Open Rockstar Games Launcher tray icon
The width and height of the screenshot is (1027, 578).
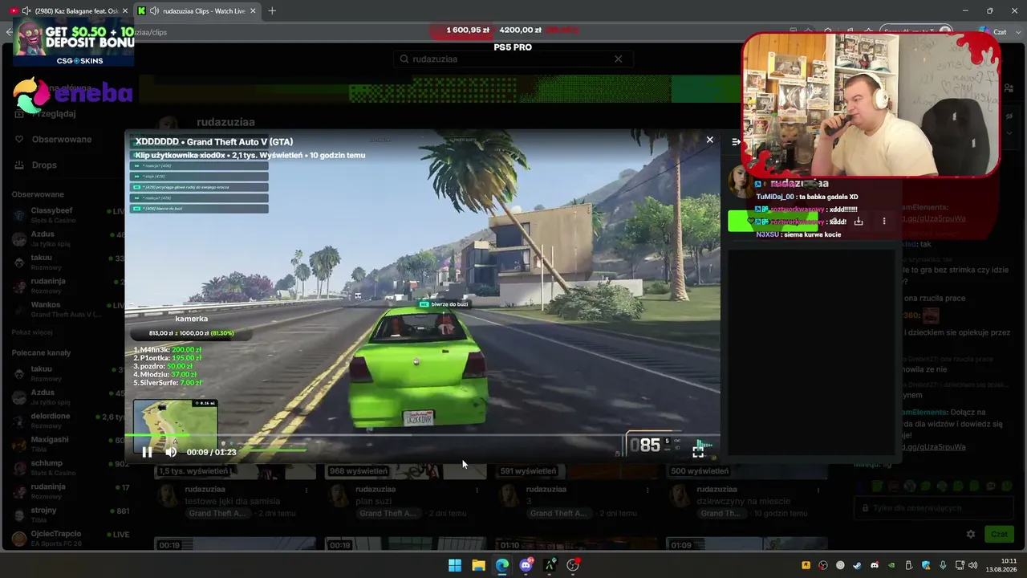806,565
